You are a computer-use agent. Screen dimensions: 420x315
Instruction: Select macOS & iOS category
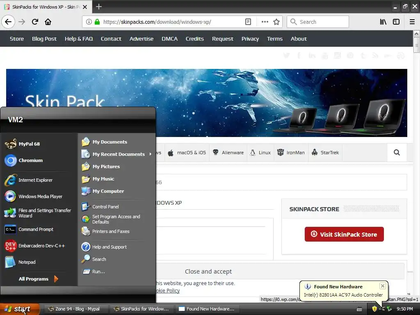point(187,153)
